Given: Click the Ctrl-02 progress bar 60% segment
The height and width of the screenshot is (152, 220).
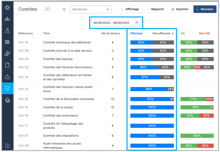Looking at the screenshot, I should click(x=143, y=67).
